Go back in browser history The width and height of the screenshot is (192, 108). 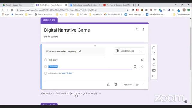pos(3,10)
